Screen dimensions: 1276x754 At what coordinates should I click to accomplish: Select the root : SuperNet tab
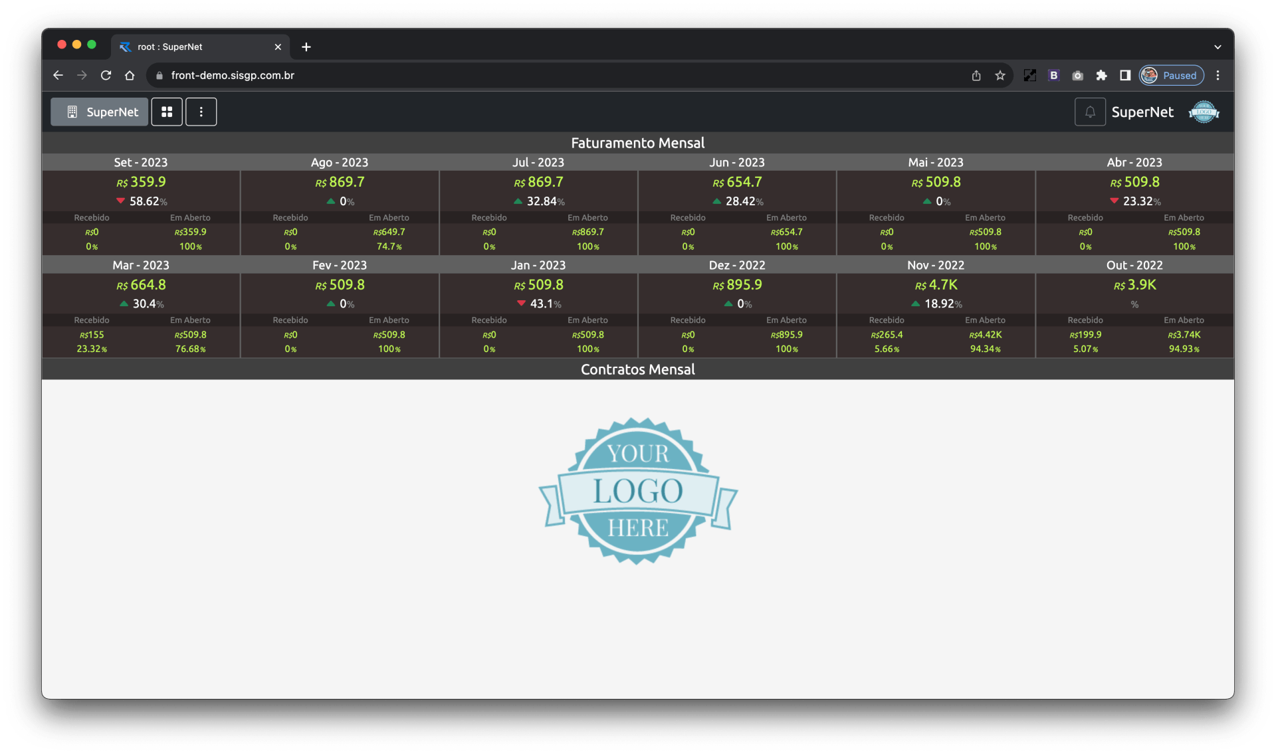point(193,47)
